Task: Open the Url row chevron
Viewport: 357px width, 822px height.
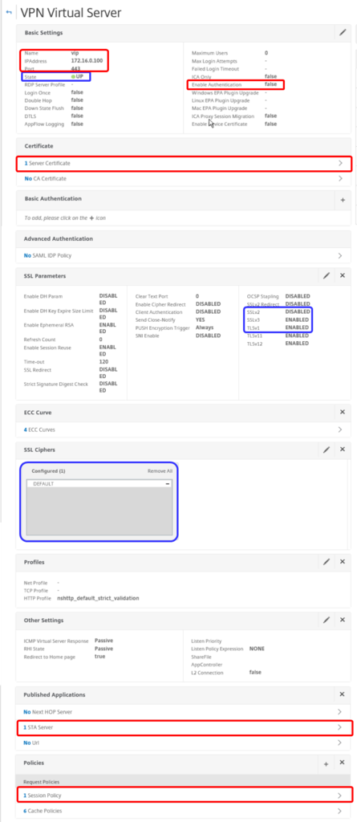Action: click(x=340, y=743)
